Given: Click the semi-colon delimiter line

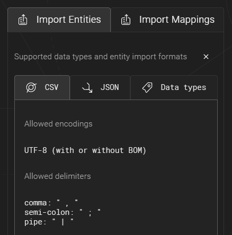Looking at the screenshot, I should 63,212.
